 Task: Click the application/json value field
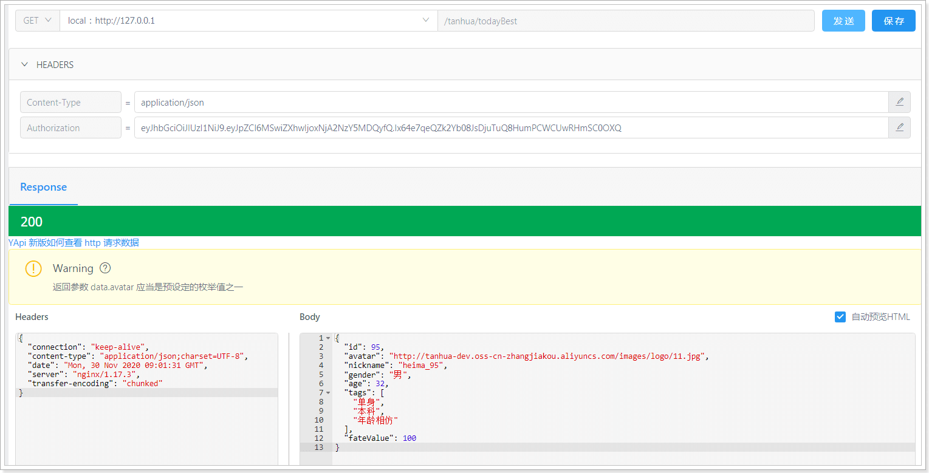[511, 102]
